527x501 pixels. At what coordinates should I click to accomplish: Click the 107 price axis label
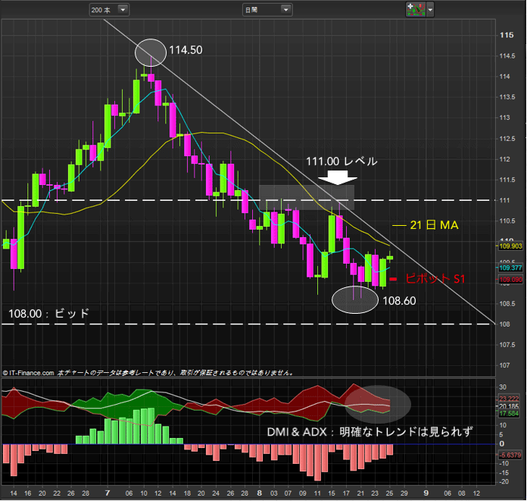(504, 365)
